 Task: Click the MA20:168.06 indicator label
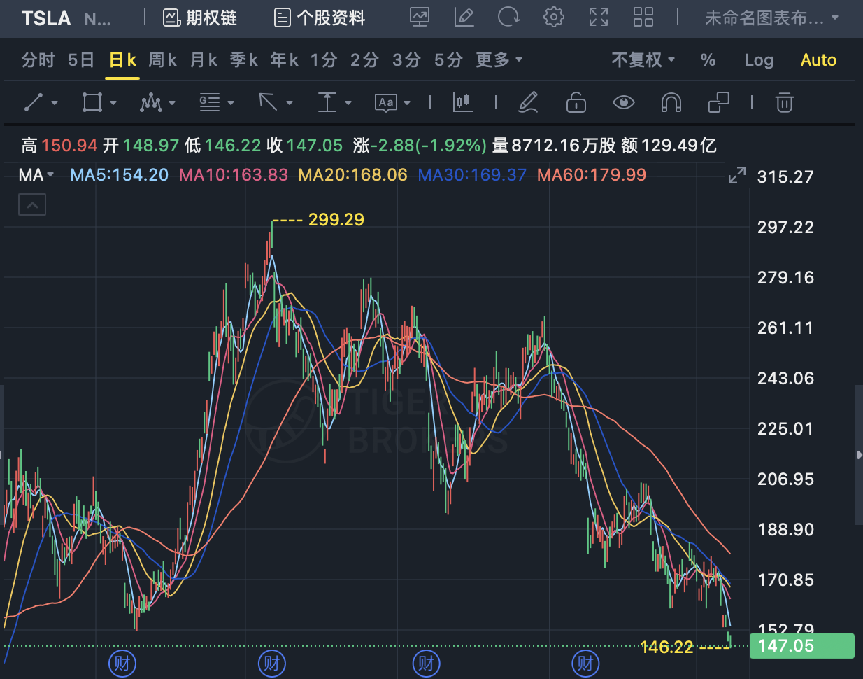[x=352, y=175]
